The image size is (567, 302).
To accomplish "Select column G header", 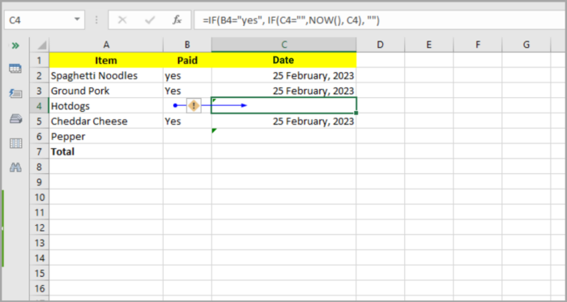I will point(526,45).
